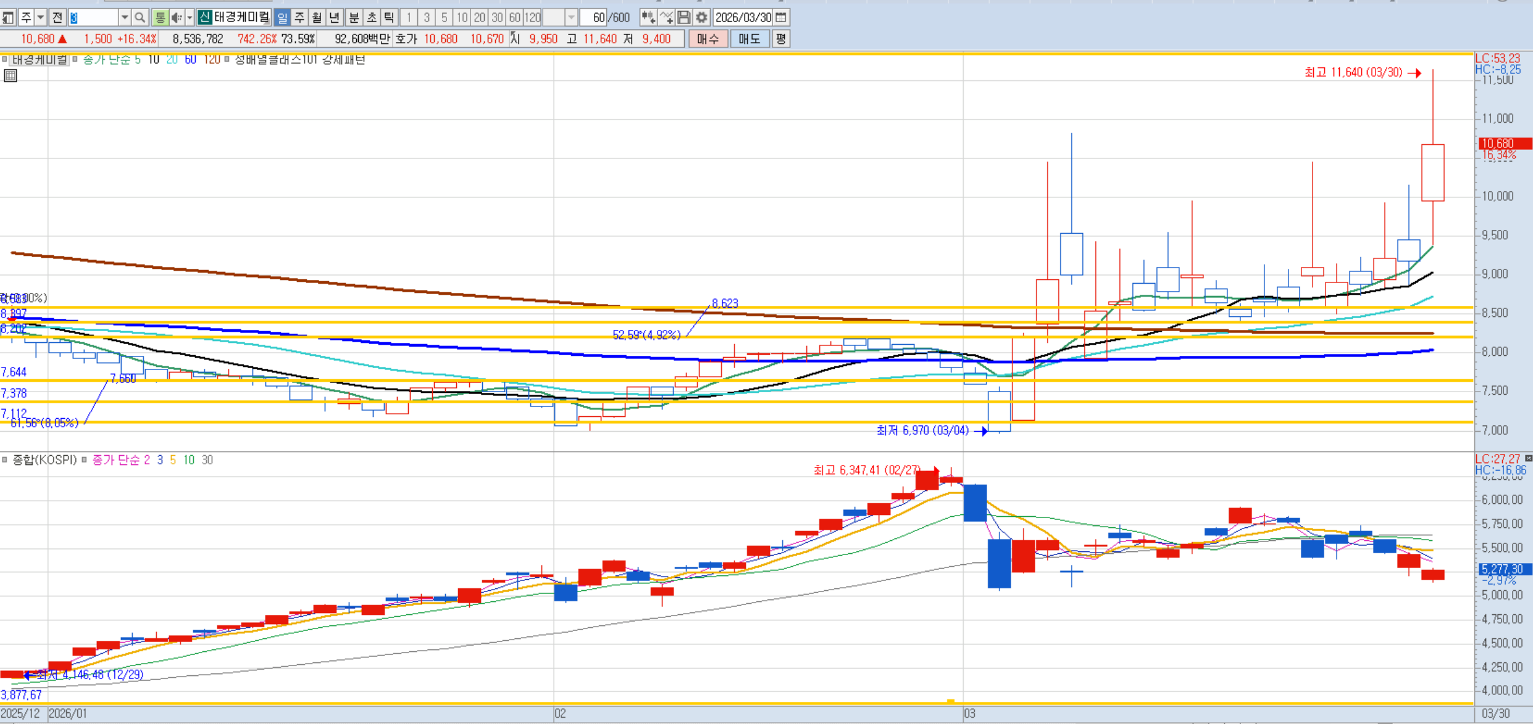Click the stock code search magnifier
Viewport: 1533px width, 724px height.
pos(140,18)
